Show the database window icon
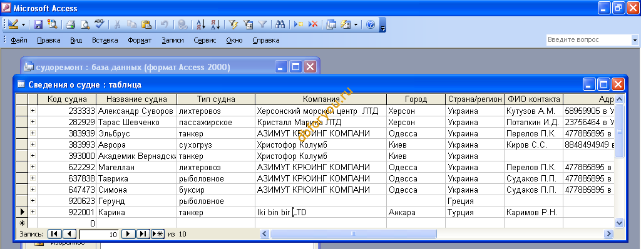This screenshot has width=641, height=249. tap(331, 24)
